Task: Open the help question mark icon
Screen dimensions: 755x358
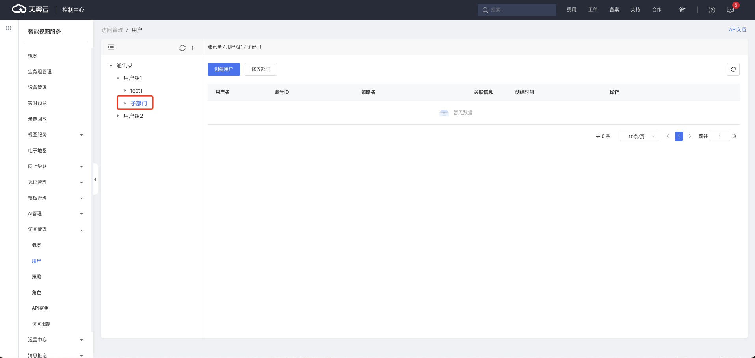Action: point(712,10)
